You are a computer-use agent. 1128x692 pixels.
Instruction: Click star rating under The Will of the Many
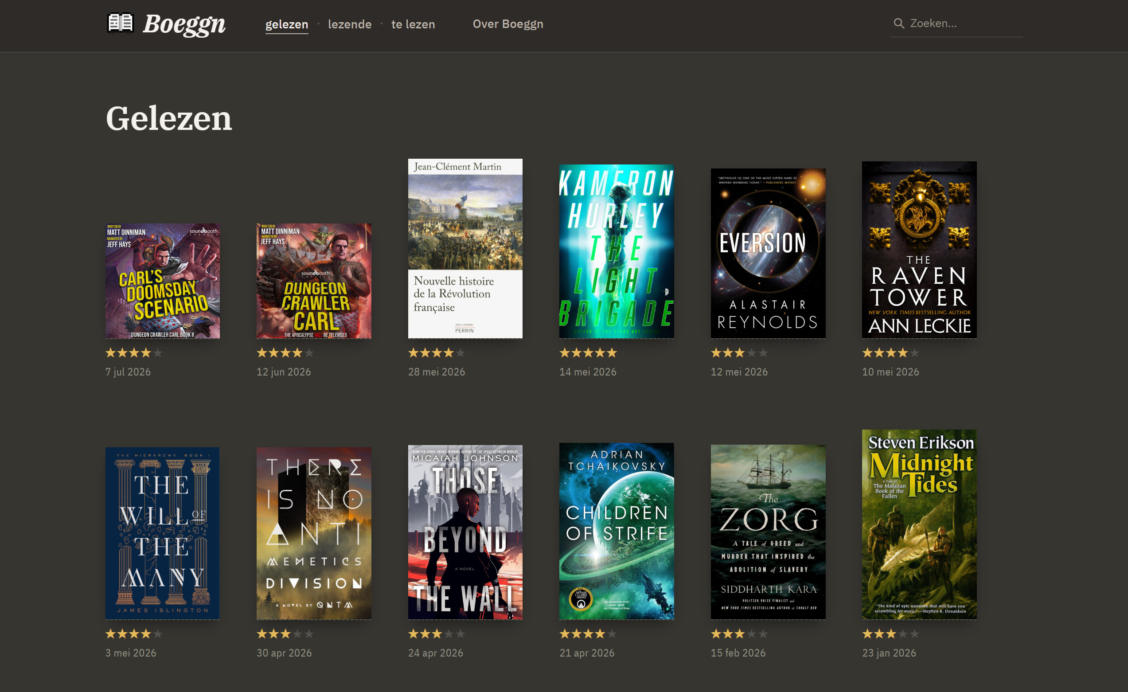[x=134, y=634]
